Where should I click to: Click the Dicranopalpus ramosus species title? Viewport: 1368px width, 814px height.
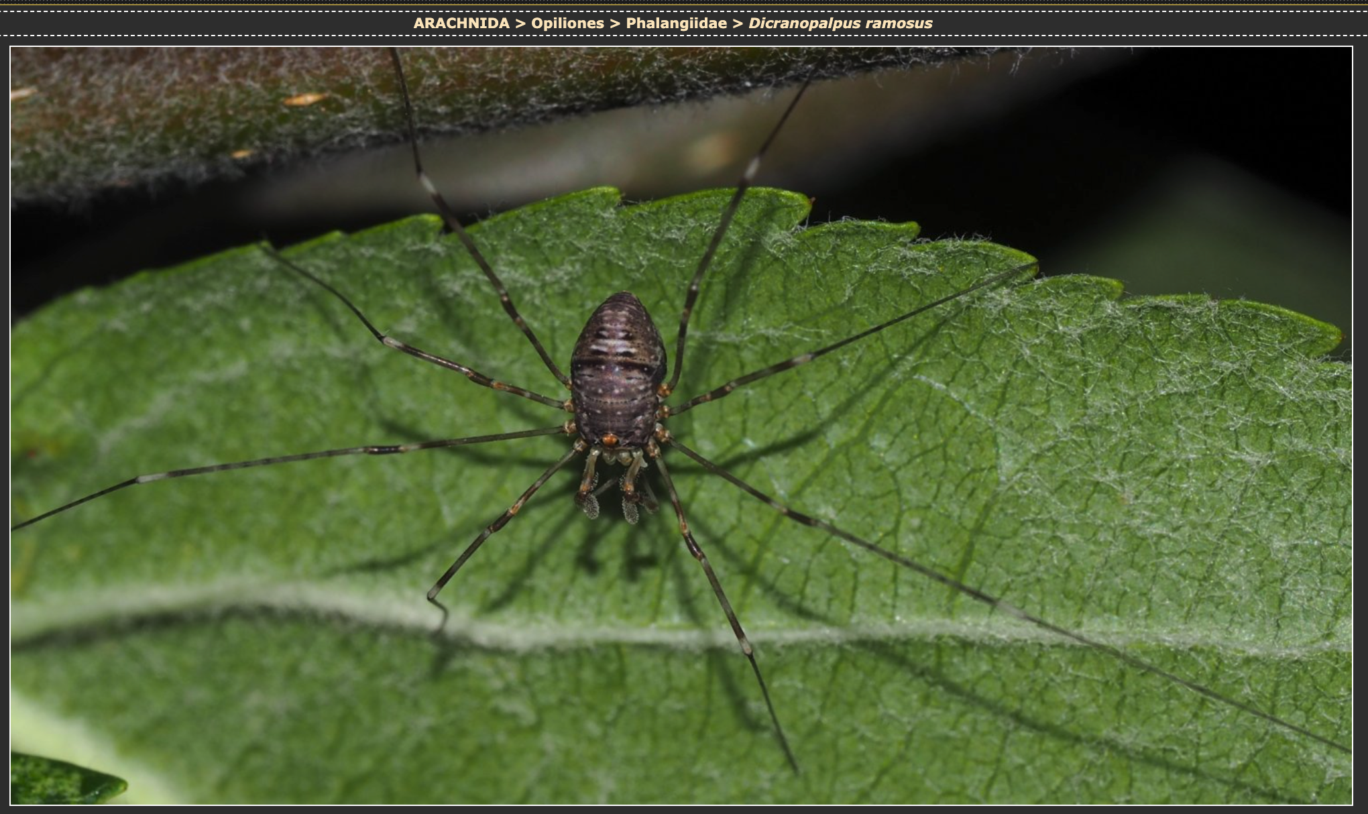[x=840, y=23]
